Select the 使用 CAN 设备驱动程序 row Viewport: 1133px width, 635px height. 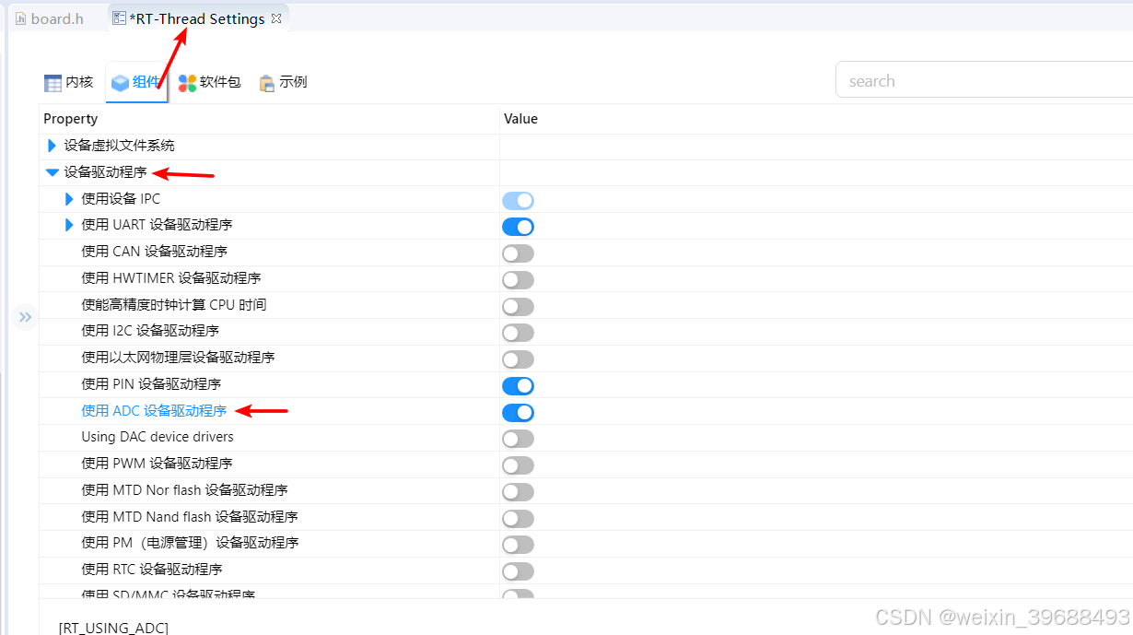154,252
